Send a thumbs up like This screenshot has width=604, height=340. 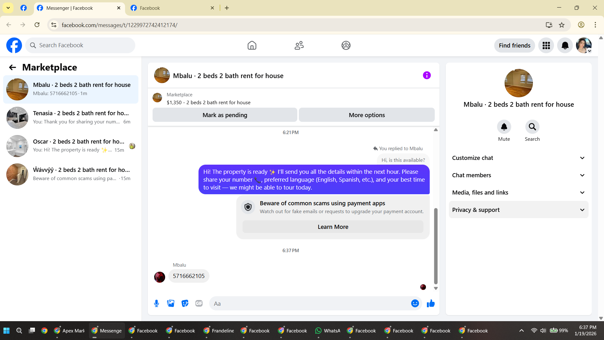coord(431,303)
